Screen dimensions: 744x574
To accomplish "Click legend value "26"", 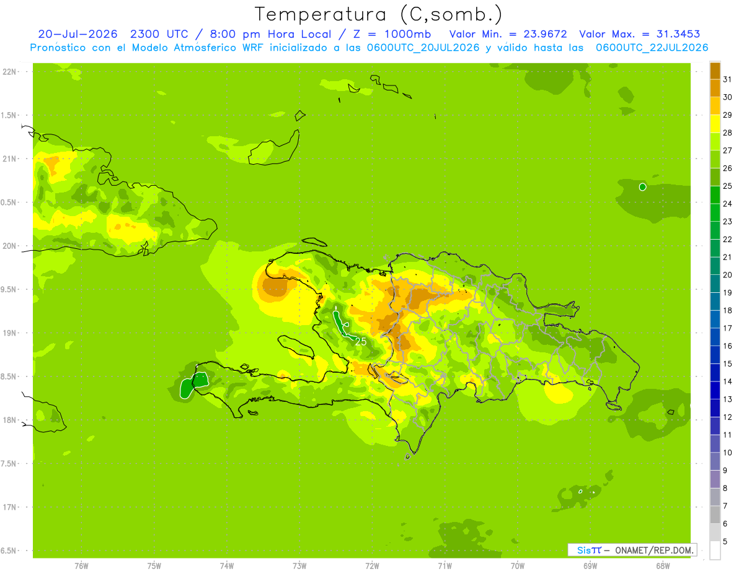I will coord(727,168).
